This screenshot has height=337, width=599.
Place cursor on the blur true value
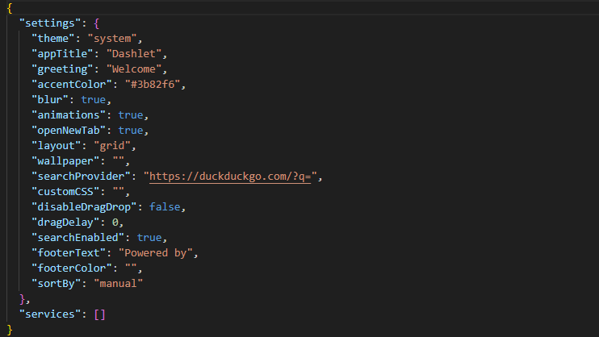click(94, 99)
